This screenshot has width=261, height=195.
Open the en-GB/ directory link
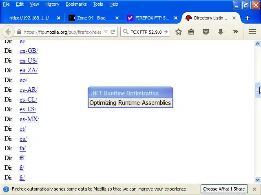(29, 51)
